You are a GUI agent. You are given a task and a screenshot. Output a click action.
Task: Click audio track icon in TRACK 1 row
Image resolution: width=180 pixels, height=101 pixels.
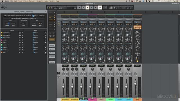[x=20, y=40]
